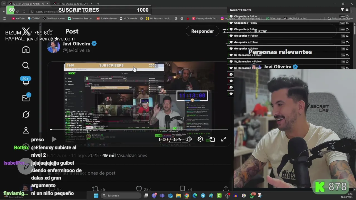The width and height of the screenshot is (356, 200).
Task: Mute the tweet video volume icon
Action: (189, 139)
